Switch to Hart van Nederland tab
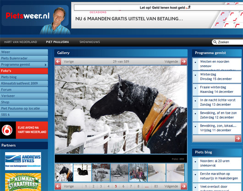The image size is (243, 191). click(x=21, y=42)
